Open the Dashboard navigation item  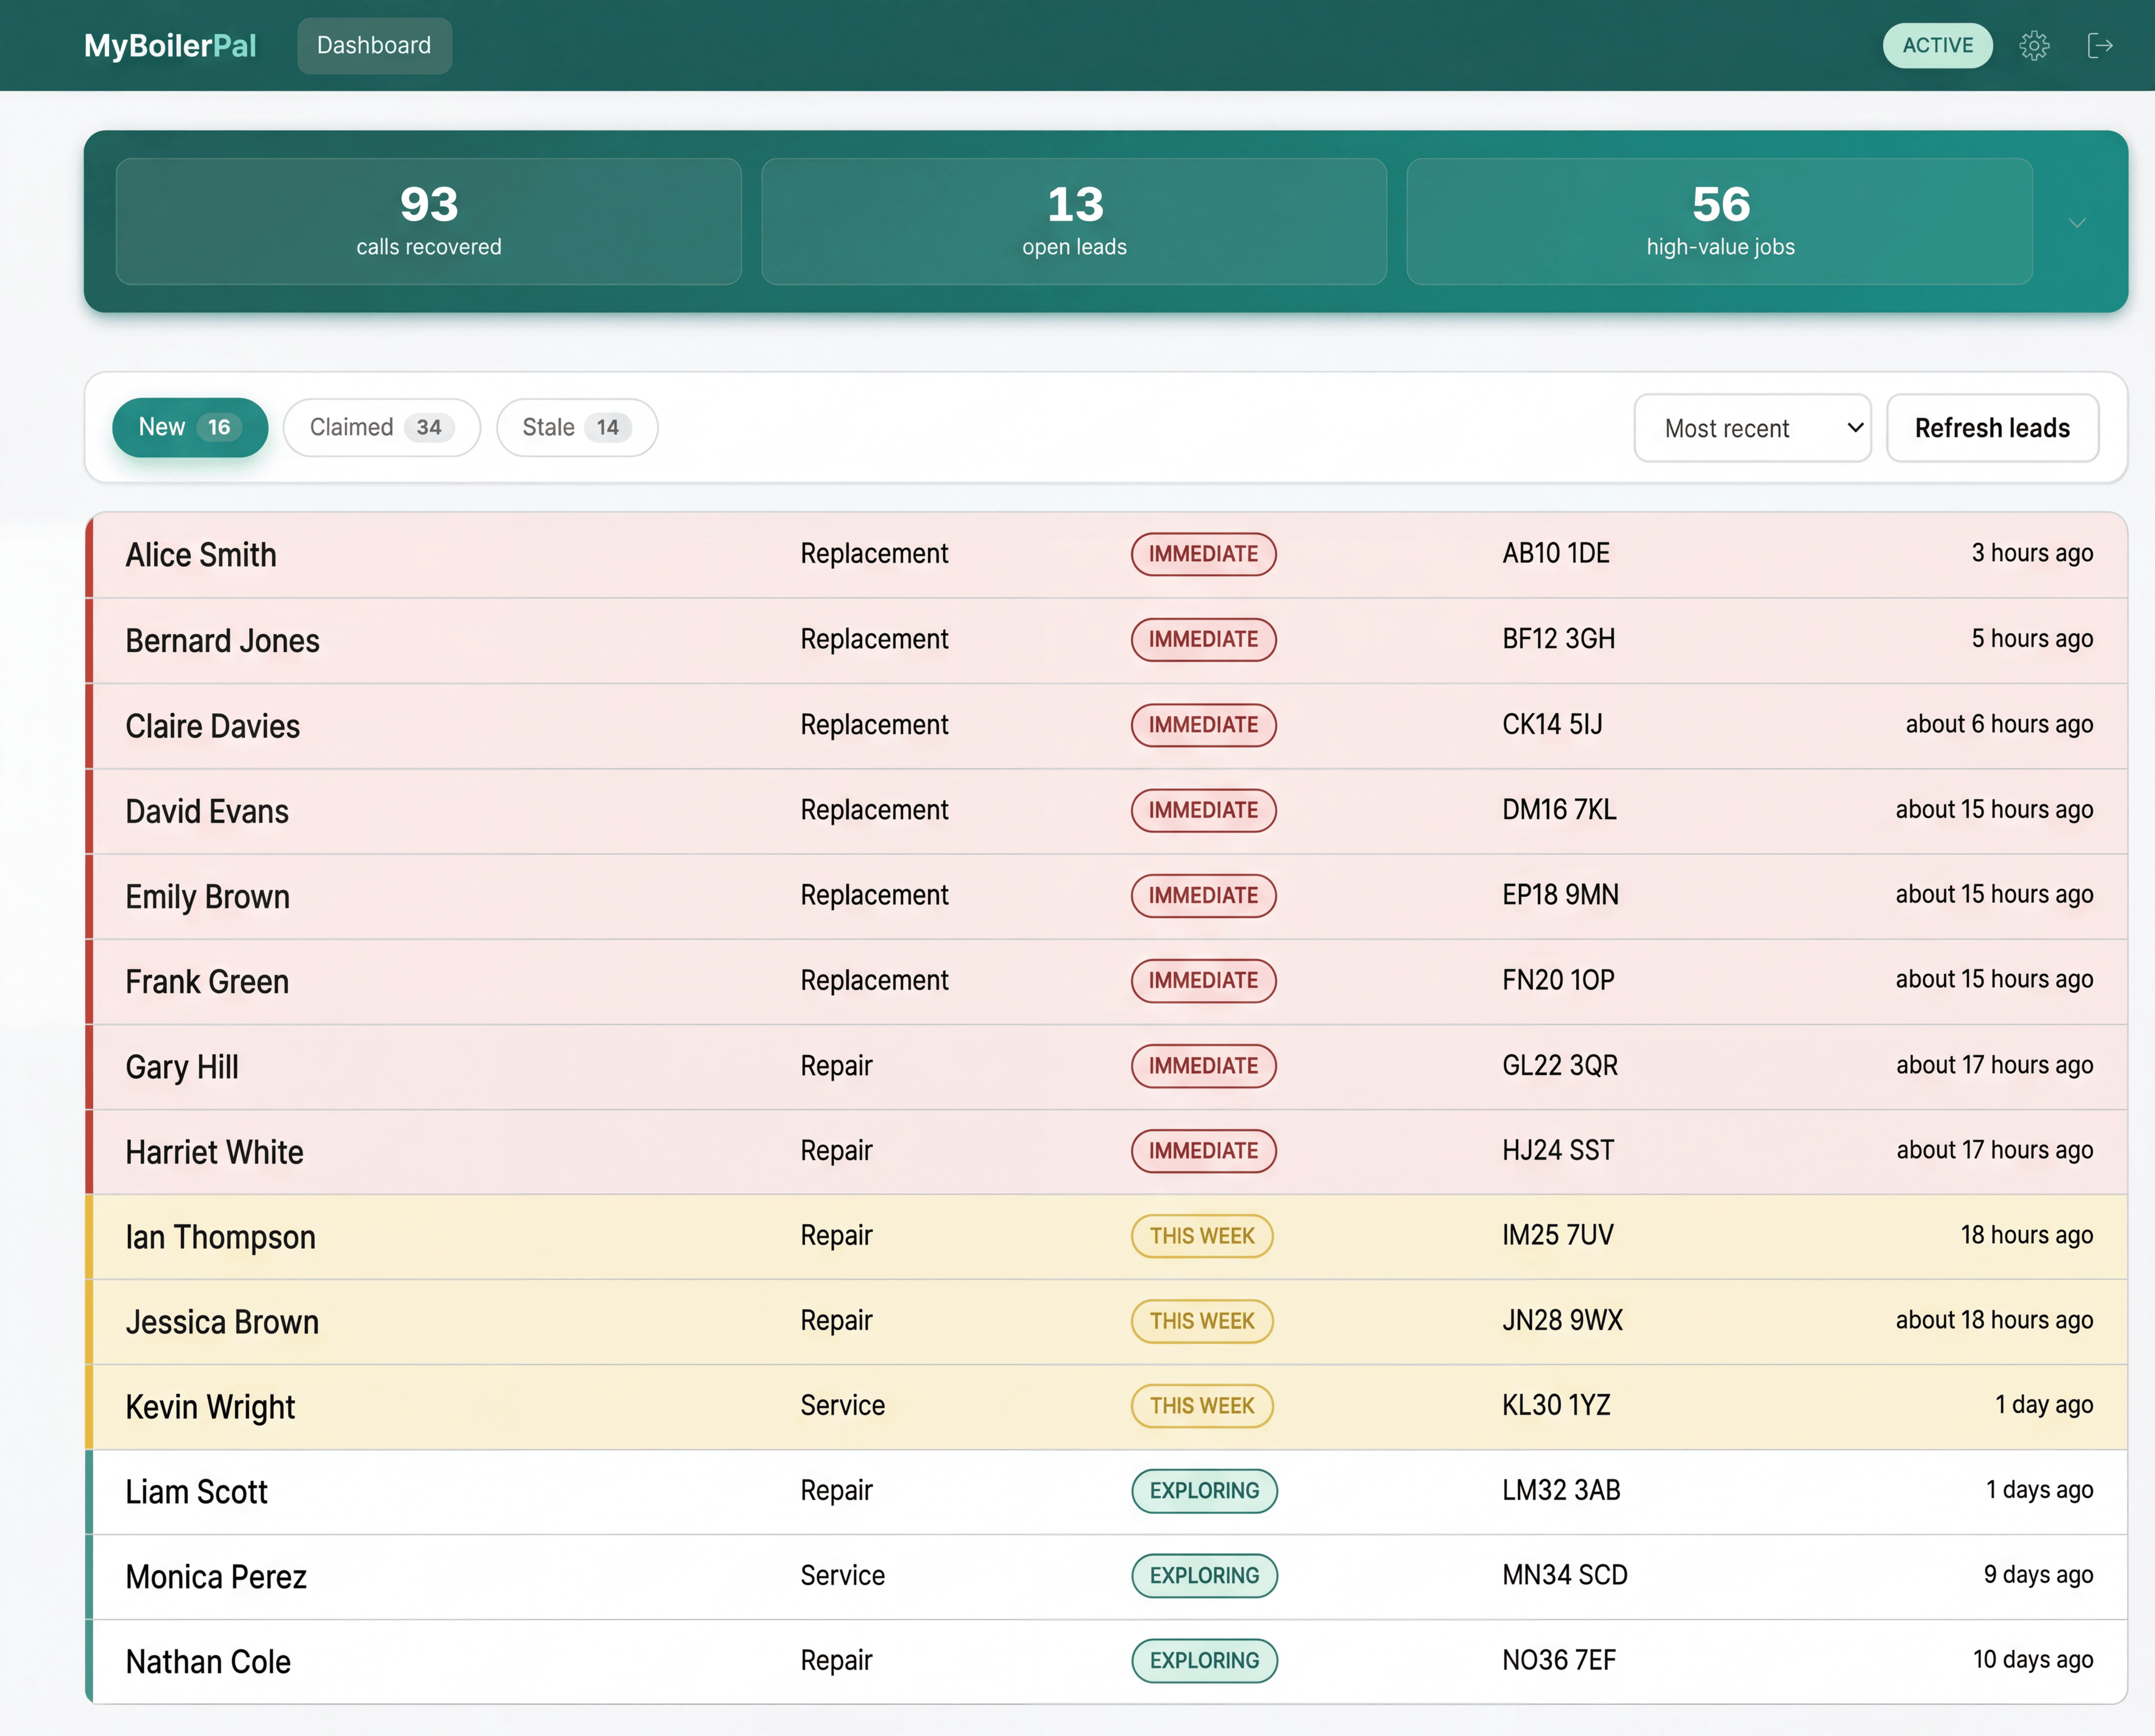374,45
